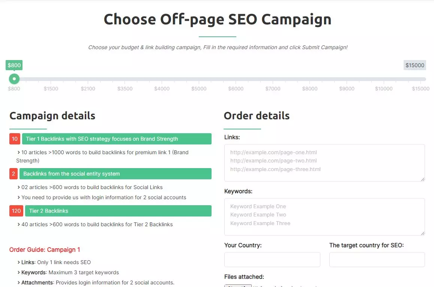Expand the "Tier 2 Backlinks" section header
Screen dimensions: 434x287
pos(117,211)
